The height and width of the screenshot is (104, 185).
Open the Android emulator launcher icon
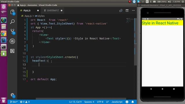pos(4,53)
